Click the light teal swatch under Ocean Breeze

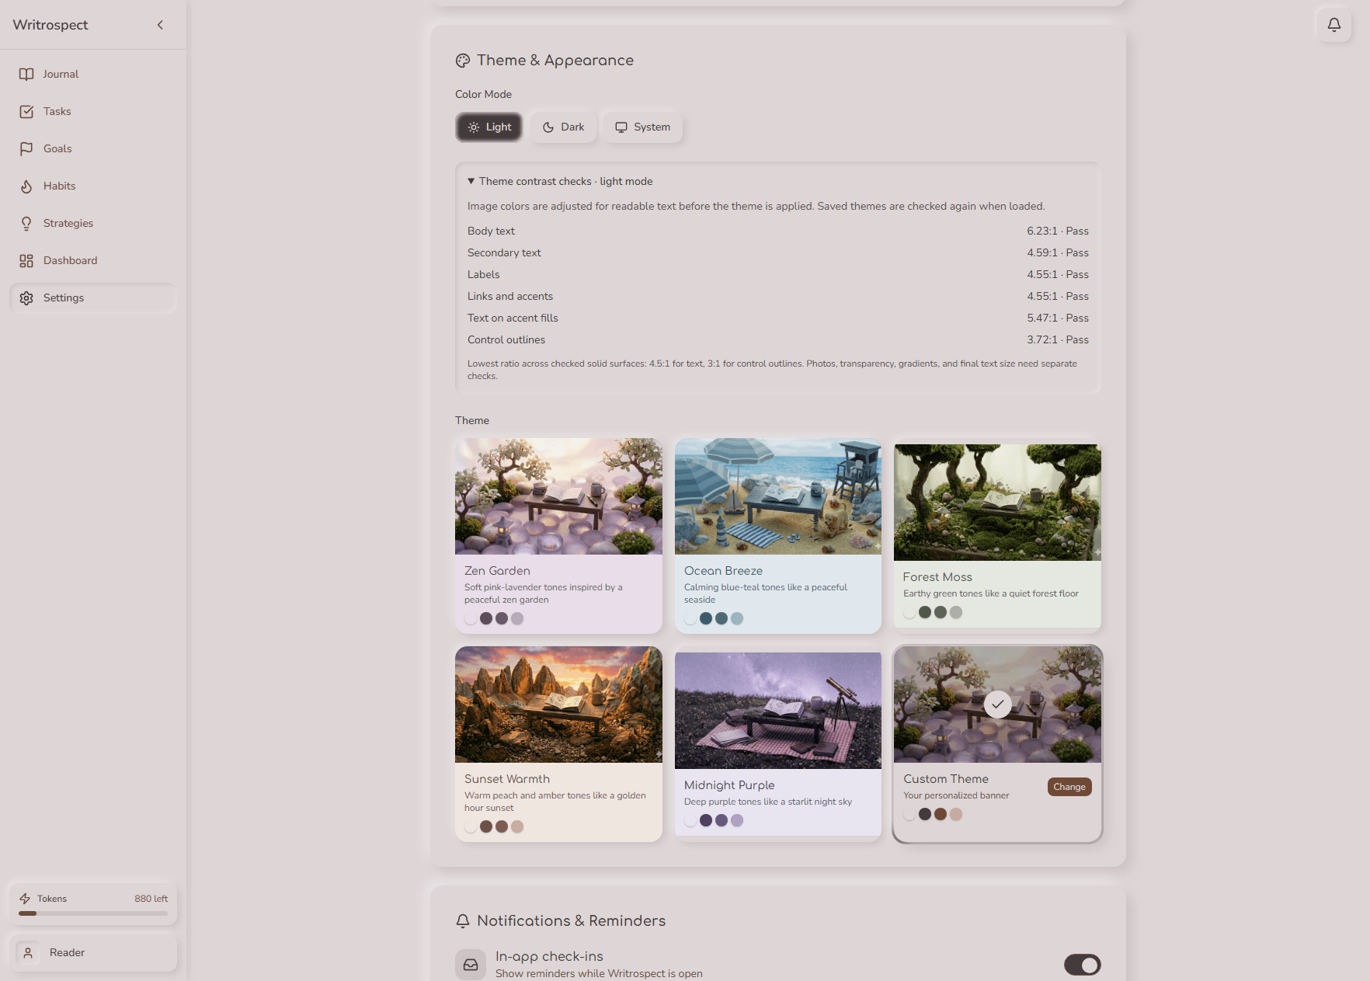pyautogui.click(x=737, y=618)
